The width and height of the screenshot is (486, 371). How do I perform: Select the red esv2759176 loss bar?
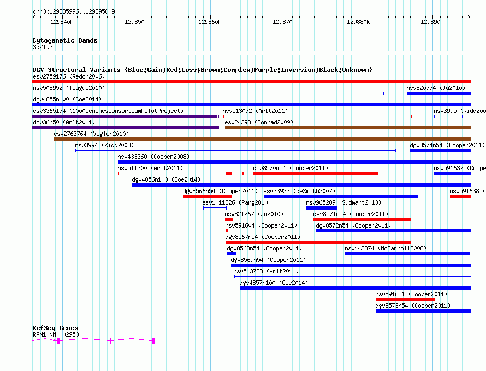[251, 82]
